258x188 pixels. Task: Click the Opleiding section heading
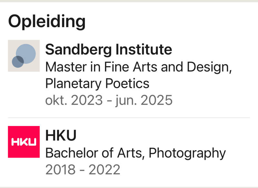click(x=47, y=21)
